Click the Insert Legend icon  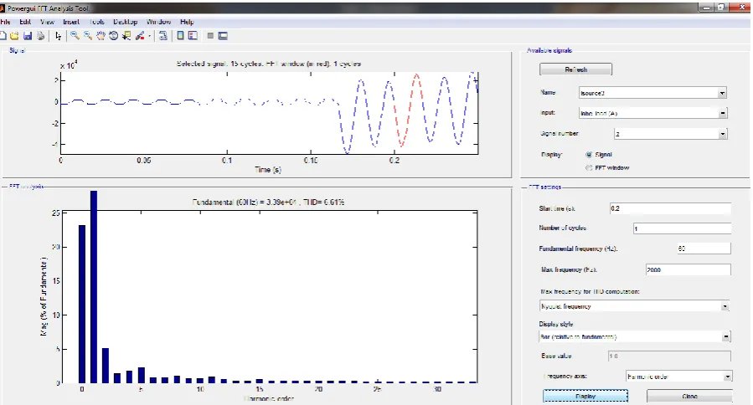tap(193, 36)
